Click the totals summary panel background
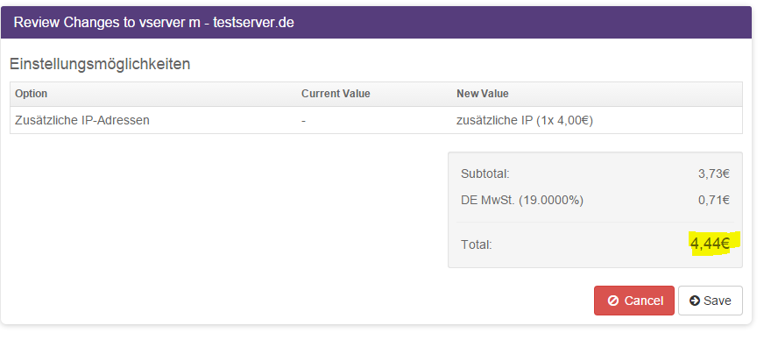Viewport: 771px width, 347px height. pyautogui.click(x=595, y=210)
